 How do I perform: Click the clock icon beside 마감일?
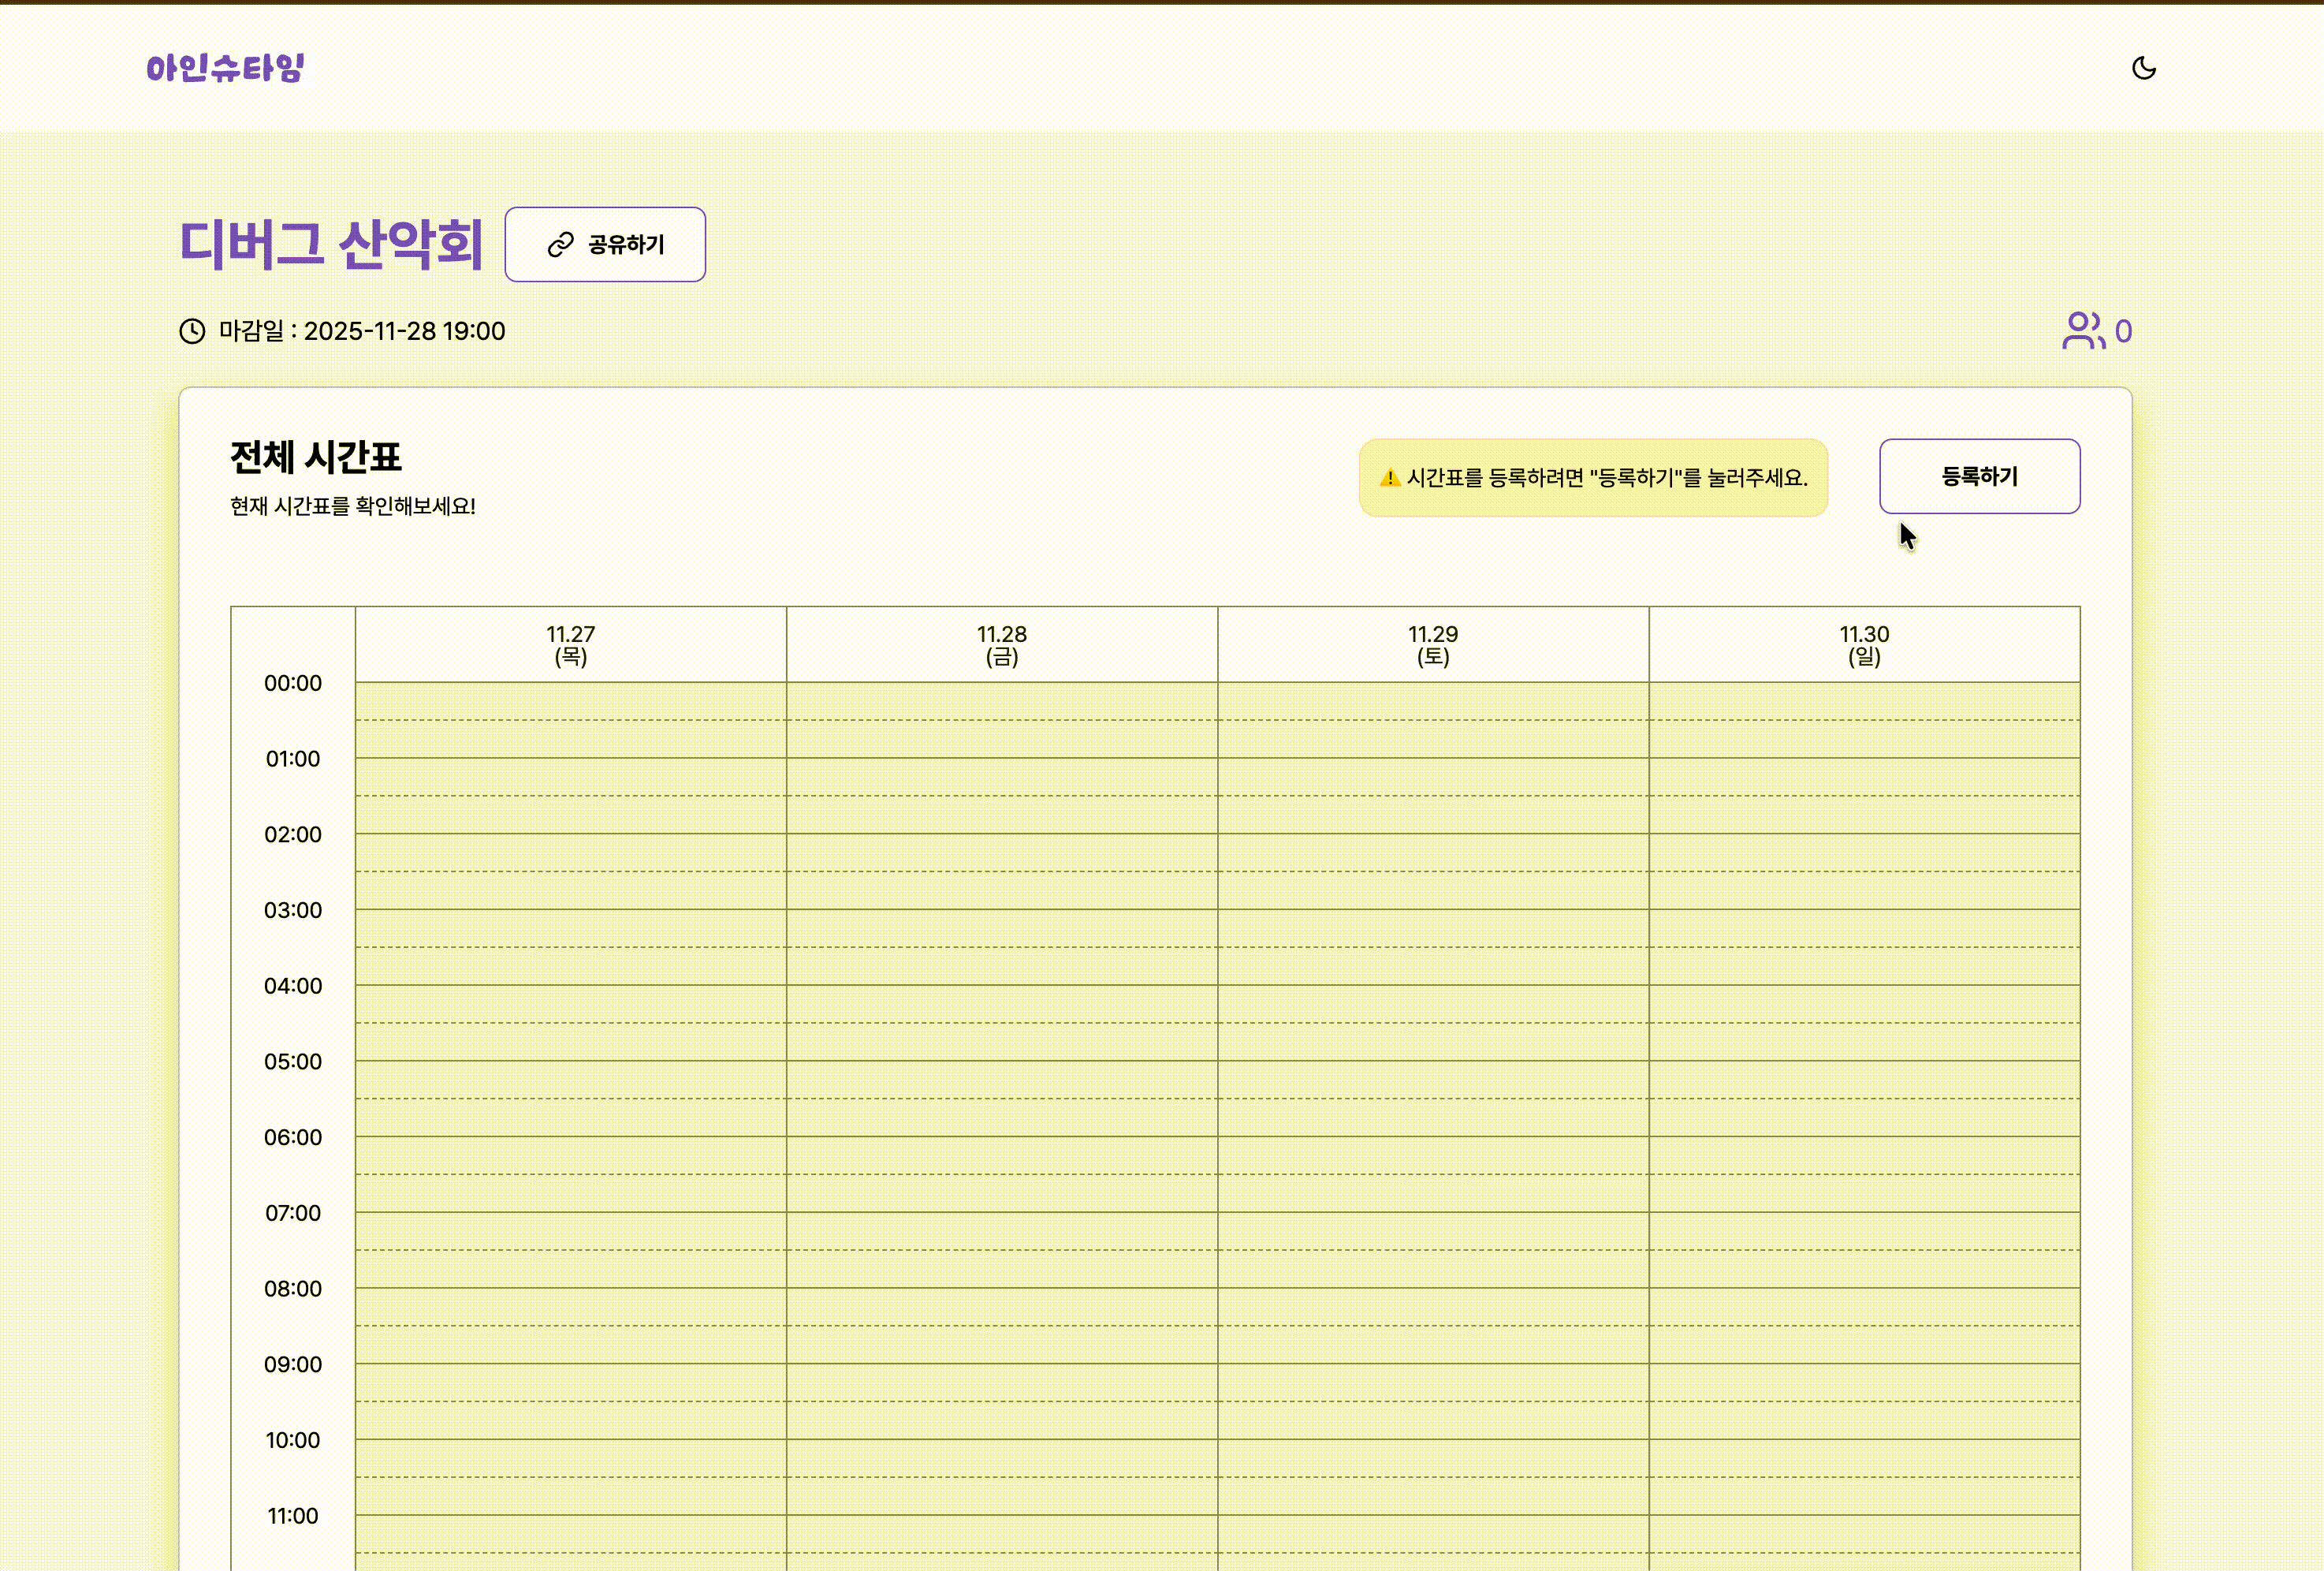click(x=192, y=331)
